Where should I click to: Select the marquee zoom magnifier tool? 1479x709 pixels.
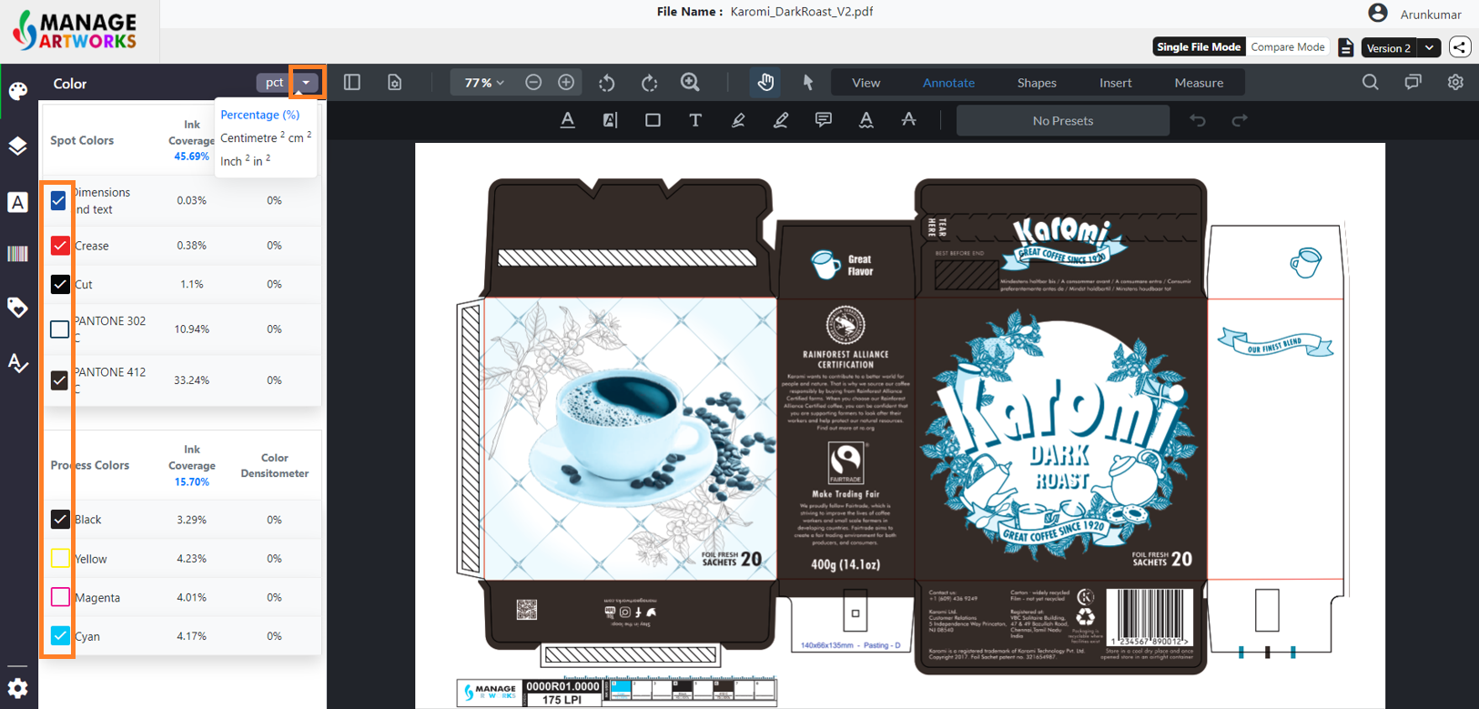coord(691,83)
